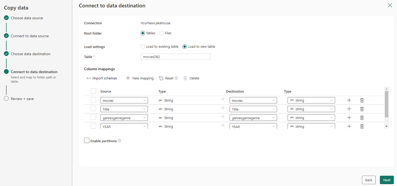Enable partitions checkbox
The height and width of the screenshot is (186, 397).
[x=87, y=141]
